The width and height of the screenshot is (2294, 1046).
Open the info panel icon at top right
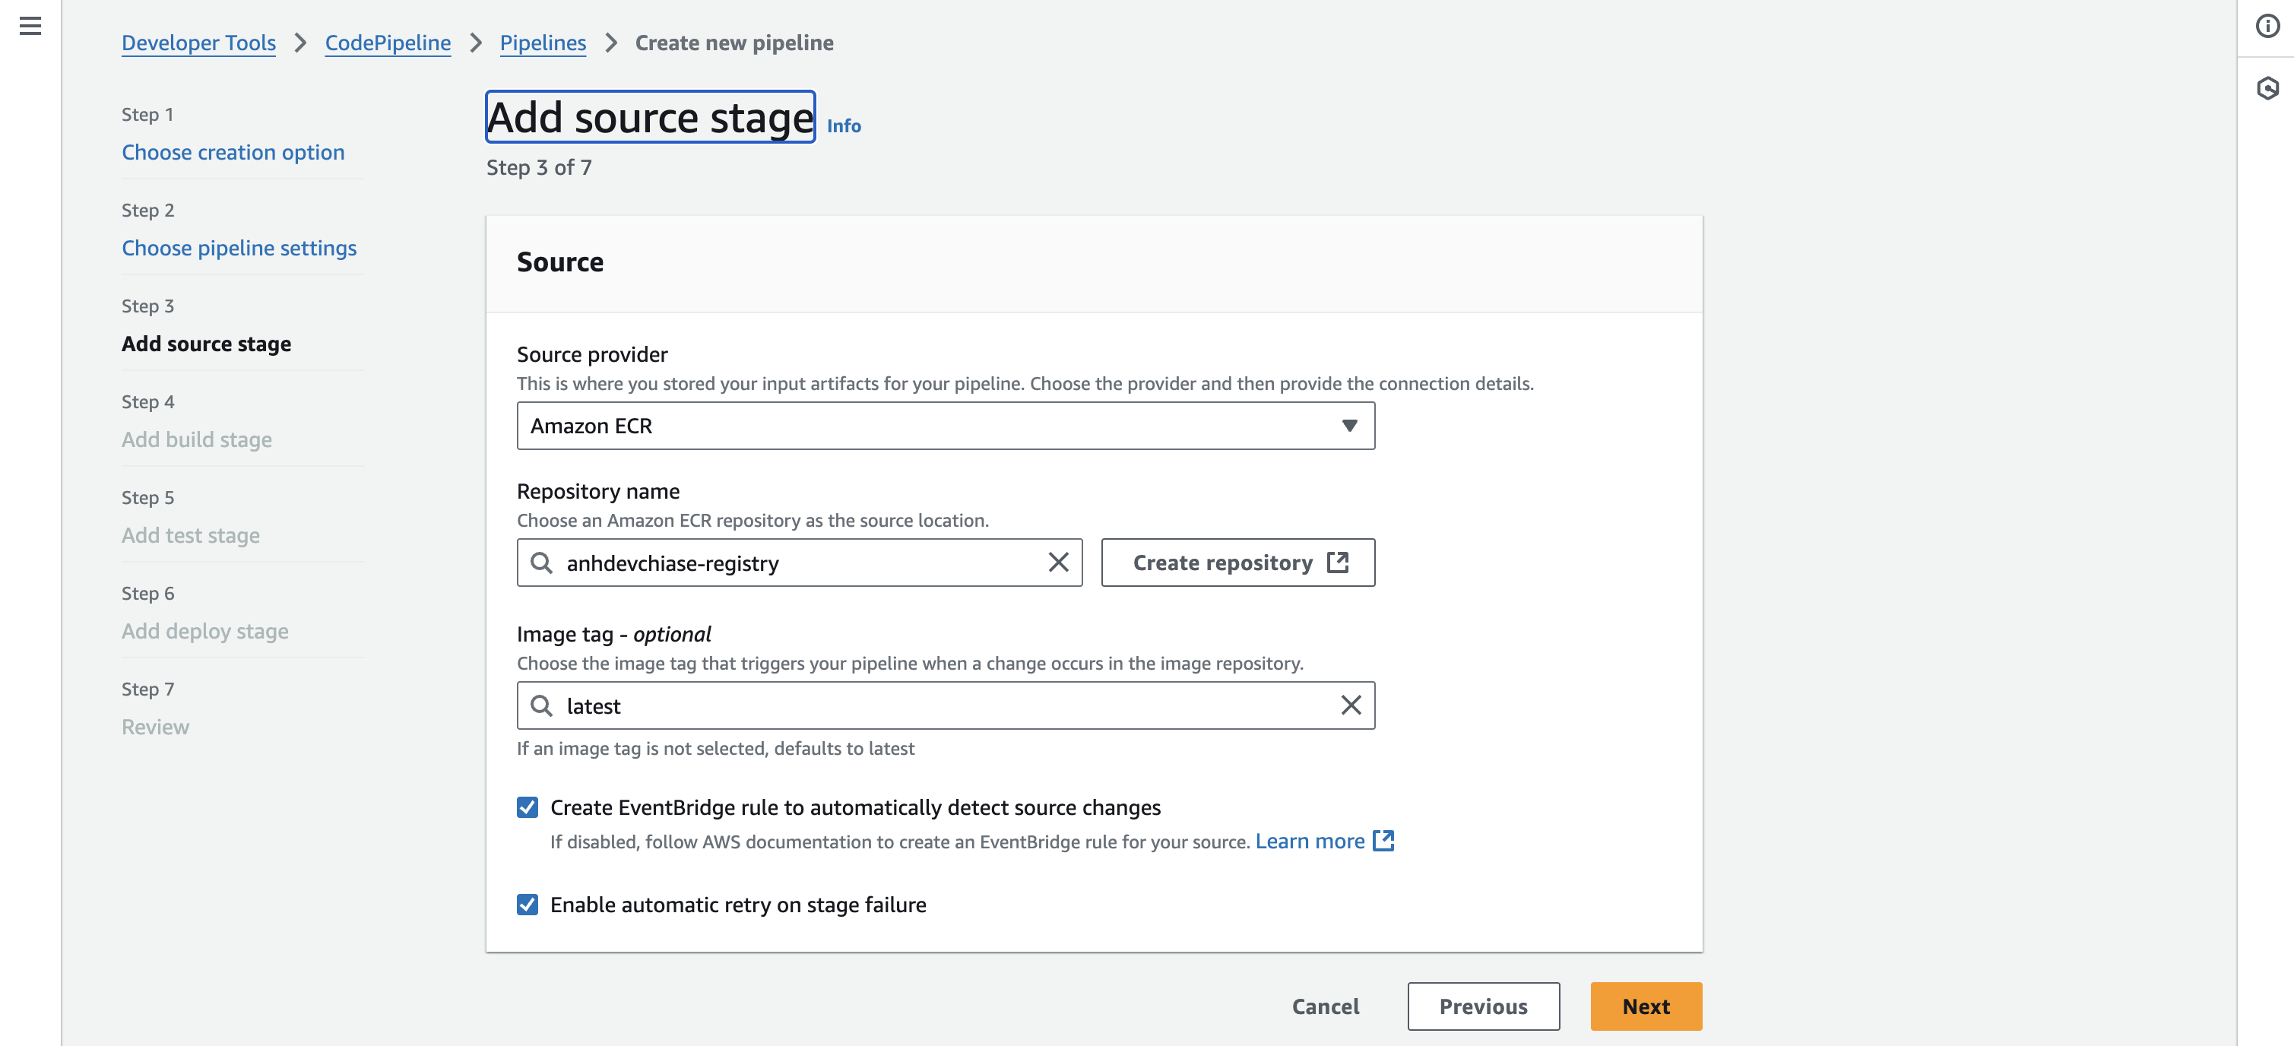coord(2267,26)
